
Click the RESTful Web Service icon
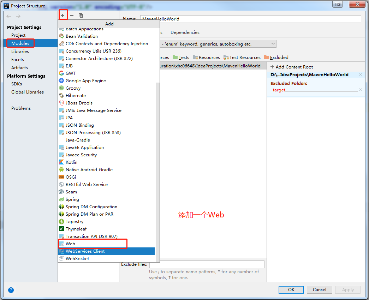click(x=61, y=185)
